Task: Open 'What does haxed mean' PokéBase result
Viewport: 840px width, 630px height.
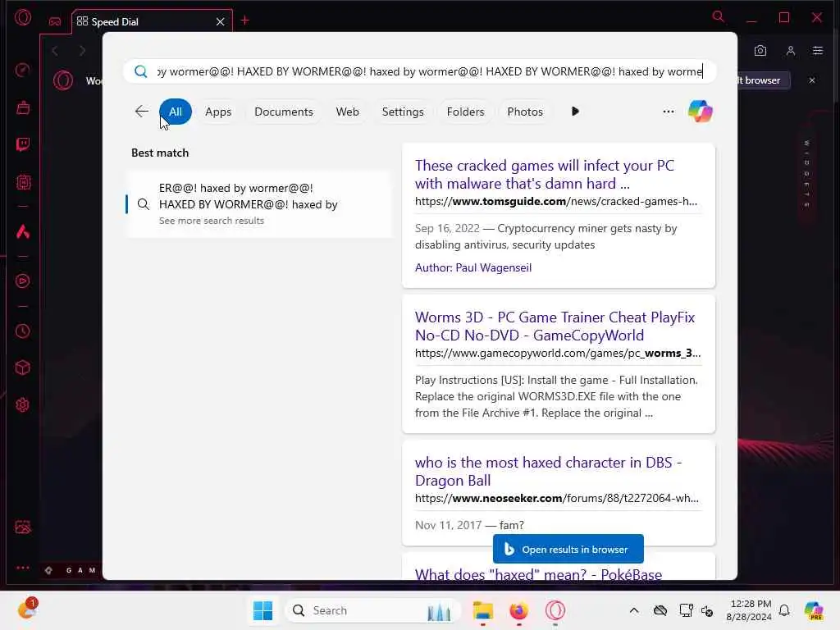Action: coord(538,573)
